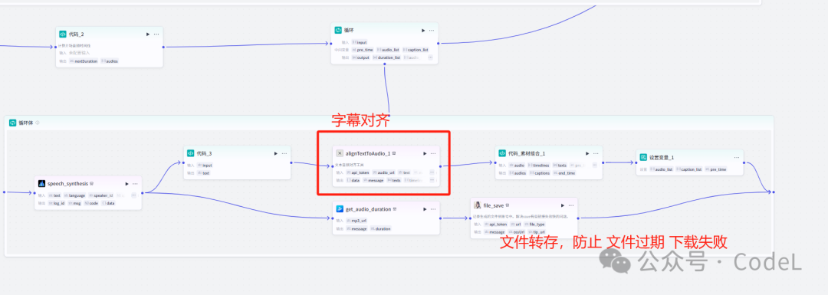828x295 pixels.
Task: Open the 设置变量_1 three-dot menu
Action: [x=737, y=158]
